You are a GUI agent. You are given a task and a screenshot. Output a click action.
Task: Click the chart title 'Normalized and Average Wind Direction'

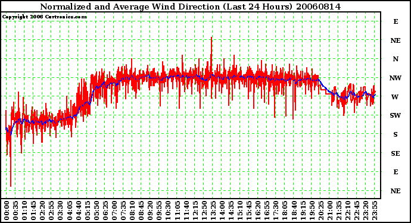[x=130, y=7]
